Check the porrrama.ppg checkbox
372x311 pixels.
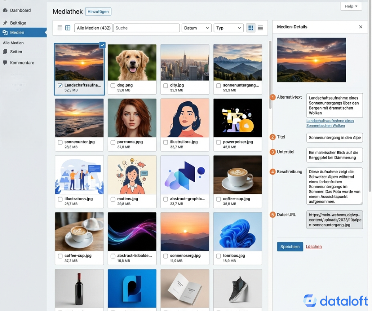pos(113,142)
